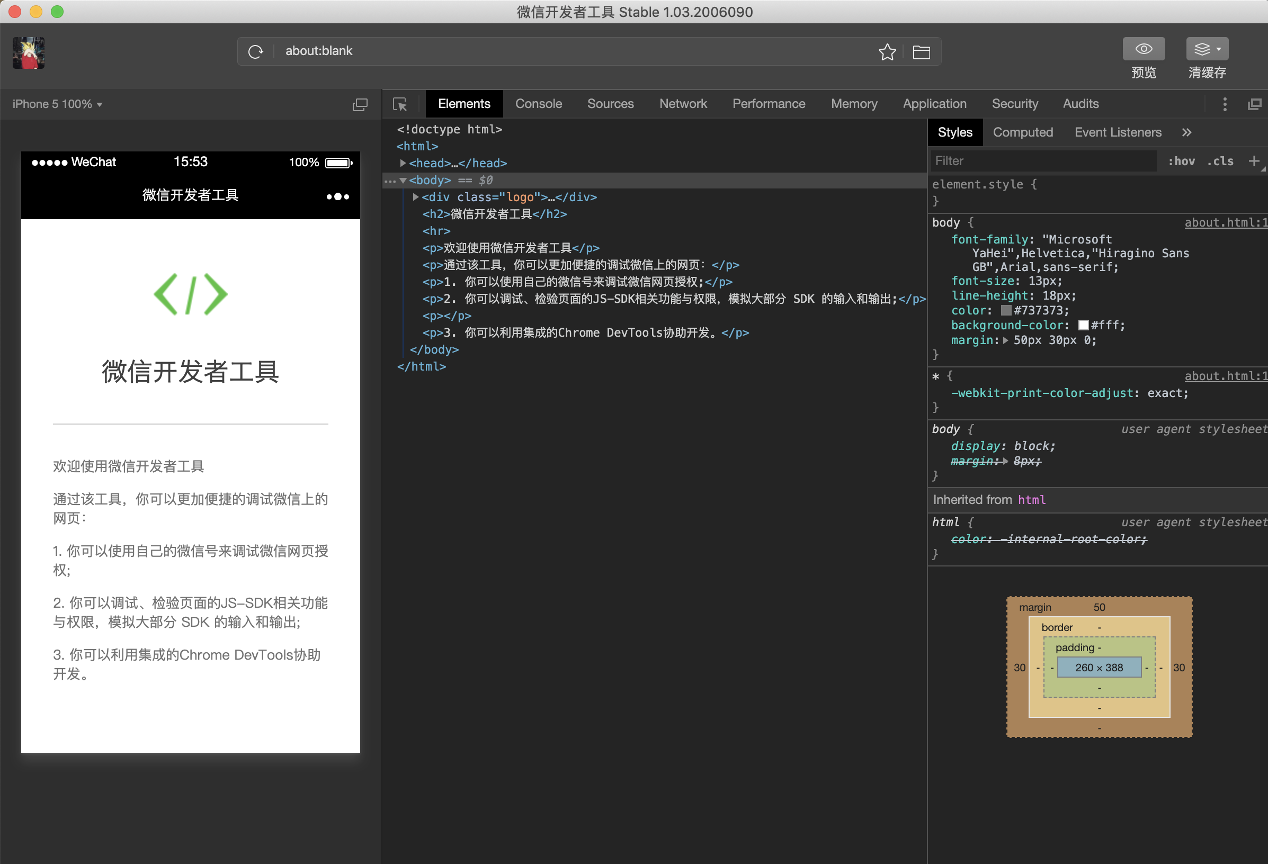Open the about.html:1 link for body rule
1268x864 pixels.
[1226, 222]
